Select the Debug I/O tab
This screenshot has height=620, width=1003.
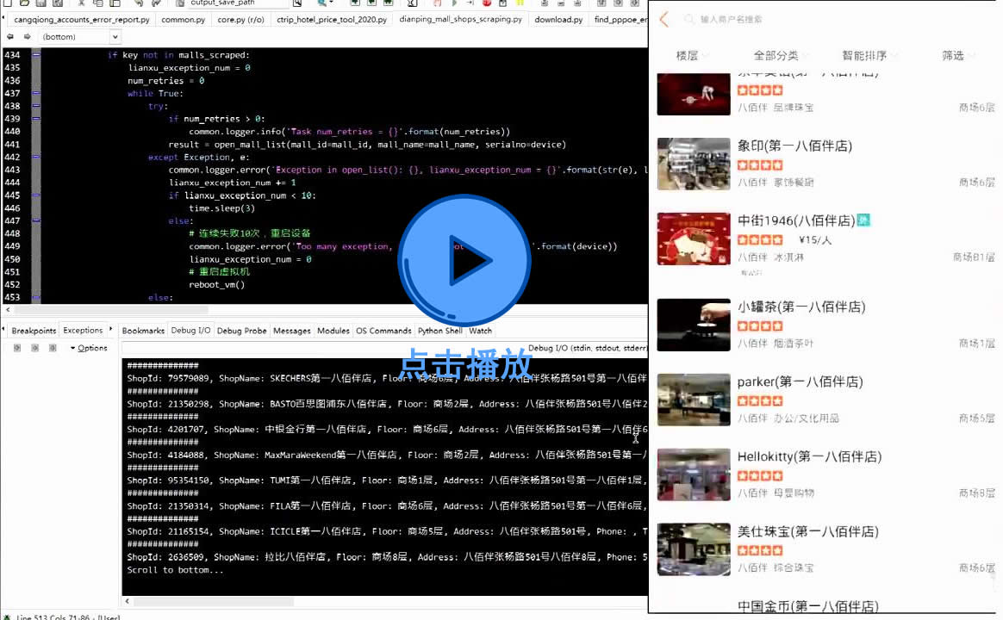point(190,331)
